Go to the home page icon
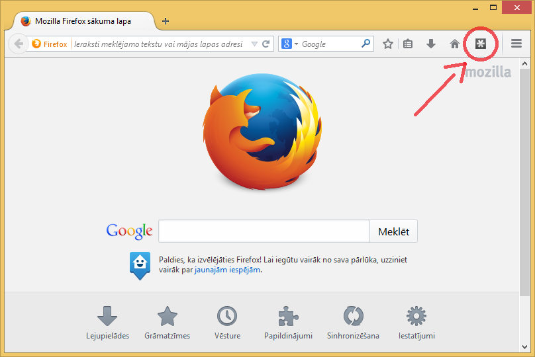Viewport: 535px width, 357px height. pyautogui.click(x=454, y=44)
